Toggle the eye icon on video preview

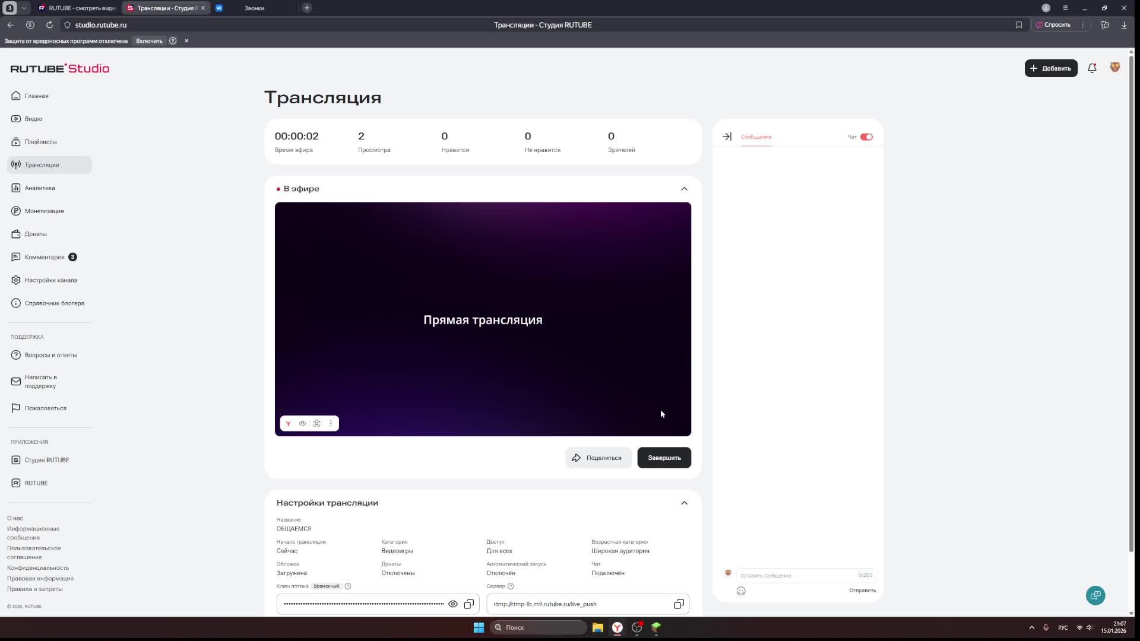click(x=302, y=424)
